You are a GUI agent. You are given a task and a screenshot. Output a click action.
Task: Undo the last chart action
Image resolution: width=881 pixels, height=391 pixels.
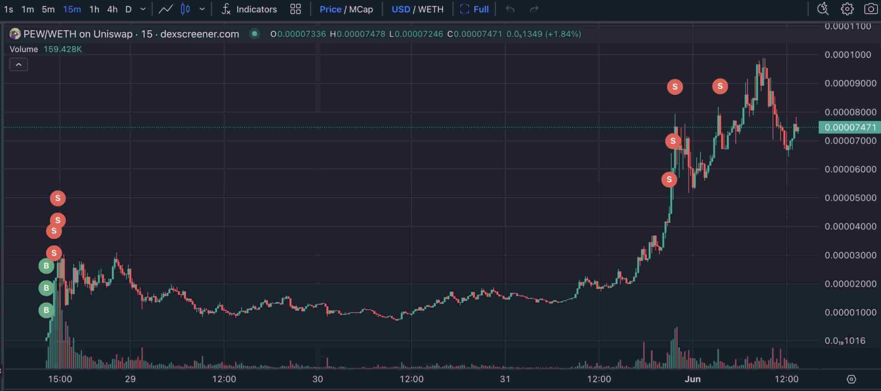point(510,9)
